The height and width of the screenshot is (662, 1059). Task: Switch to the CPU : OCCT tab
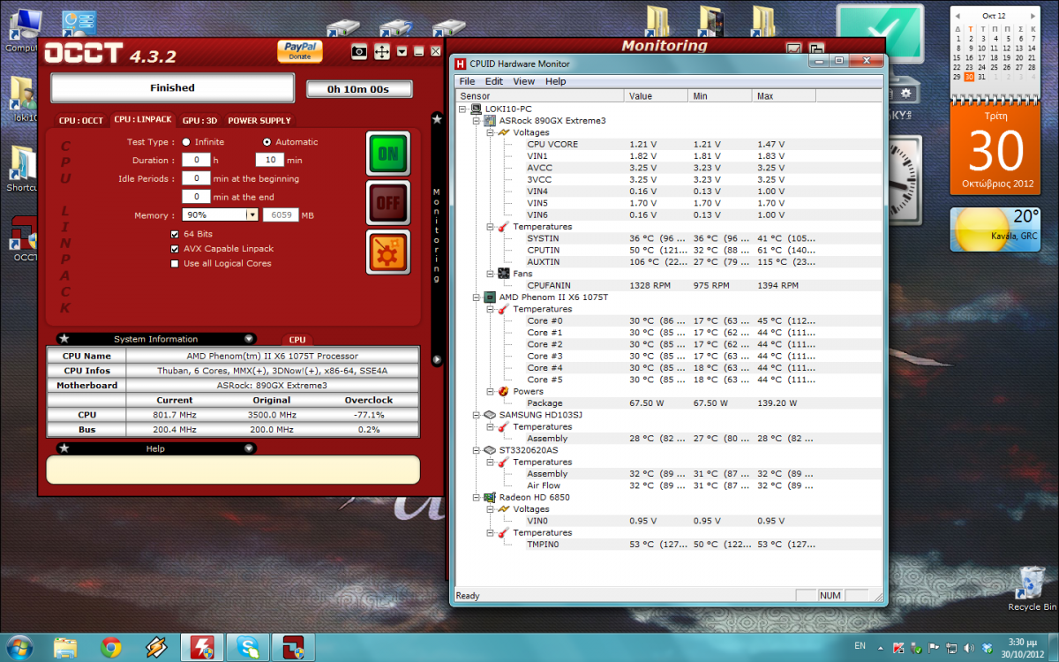pos(81,121)
